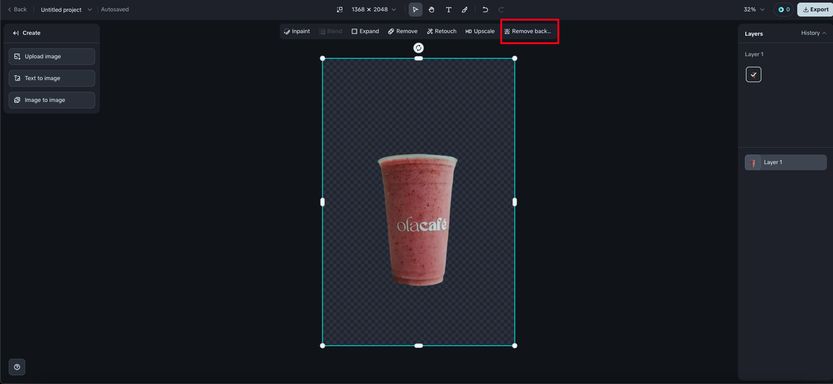The width and height of the screenshot is (833, 384).
Task: Open the Untitled project name dropdown
Action: [66, 10]
